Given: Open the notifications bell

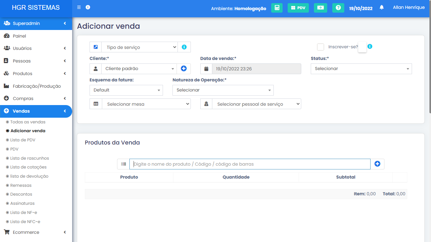Looking at the screenshot, I should [x=382, y=8].
